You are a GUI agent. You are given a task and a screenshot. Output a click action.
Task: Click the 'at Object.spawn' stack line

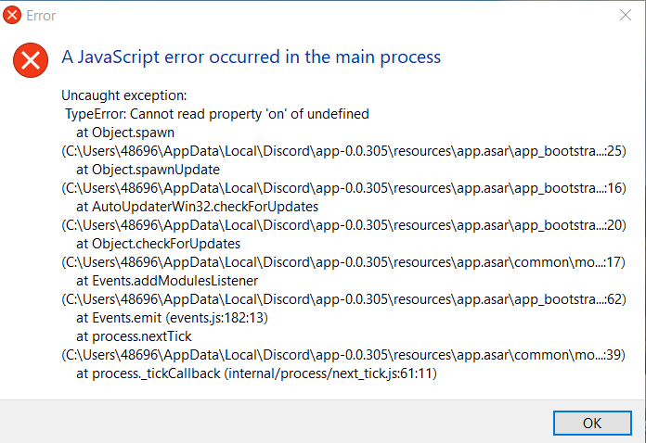pos(125,133)
